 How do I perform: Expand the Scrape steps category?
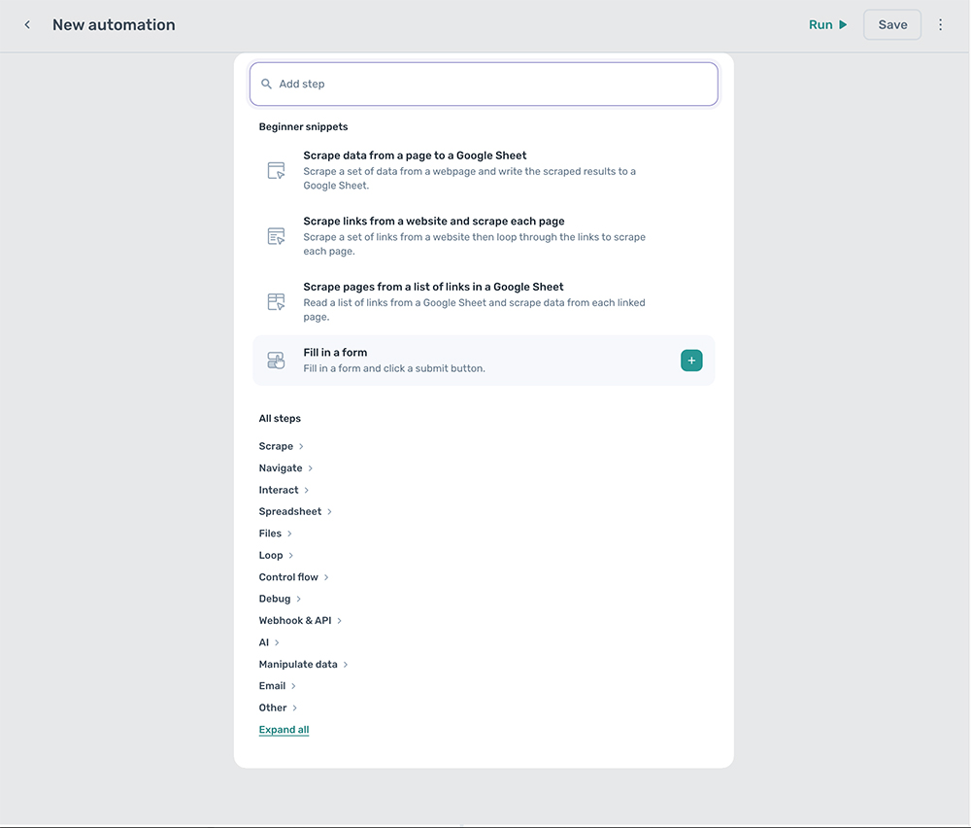[x=282, y=446]
